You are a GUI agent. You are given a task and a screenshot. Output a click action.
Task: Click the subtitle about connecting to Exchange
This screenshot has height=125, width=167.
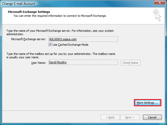click(60, 16)
